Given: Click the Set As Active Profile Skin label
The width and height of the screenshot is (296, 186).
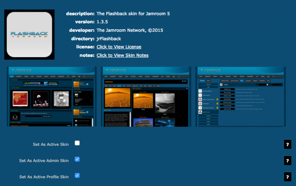Looking at the screenshot, I should [44, 177].
